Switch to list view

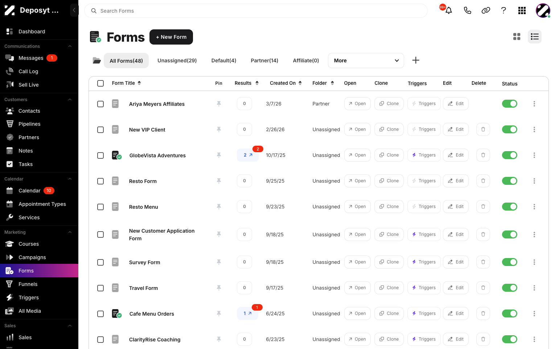(535, 37)
